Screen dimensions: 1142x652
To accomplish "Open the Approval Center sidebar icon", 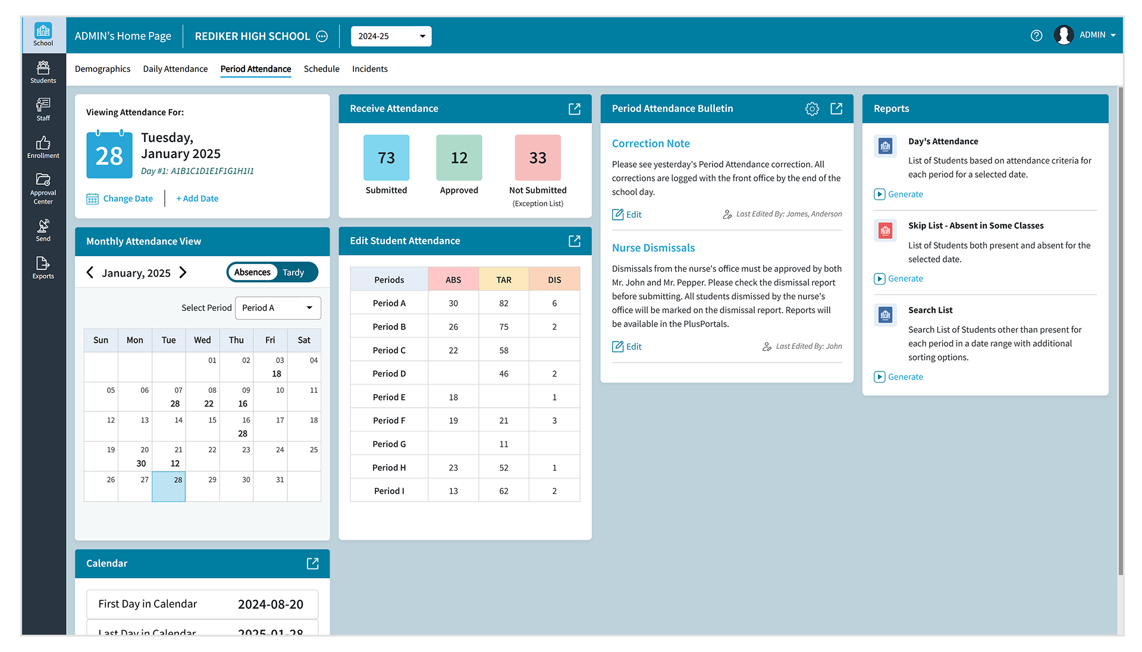I will coord(43,188).
